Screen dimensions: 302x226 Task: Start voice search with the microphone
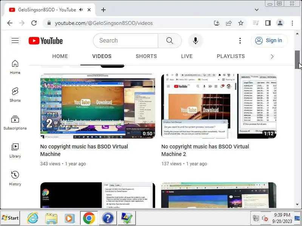(x=196, y=41)
